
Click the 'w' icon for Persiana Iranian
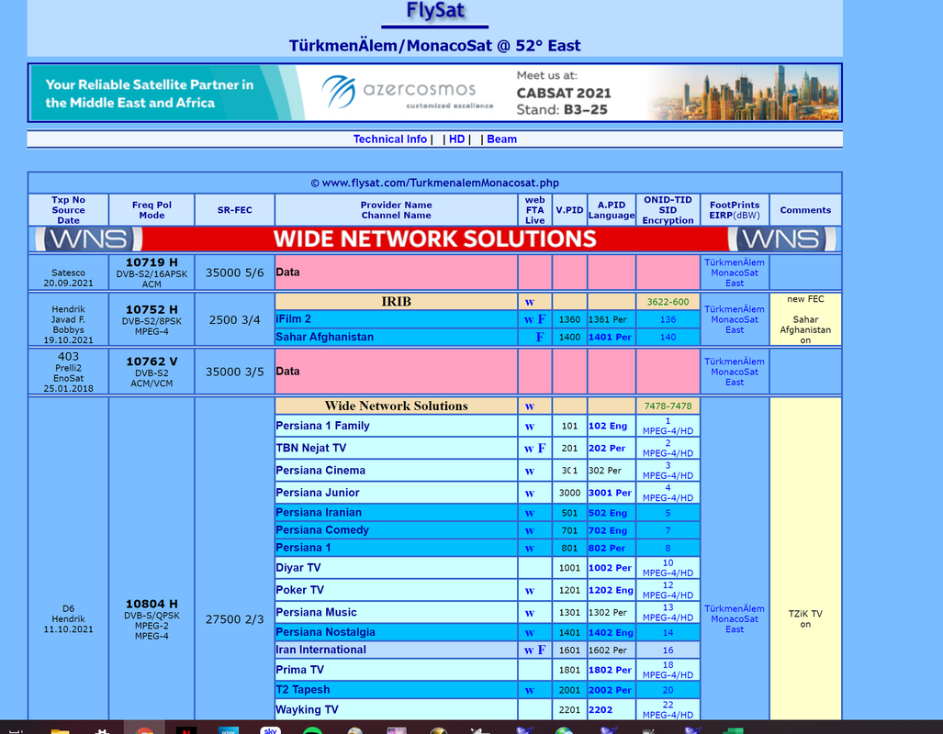coord(529,514)
